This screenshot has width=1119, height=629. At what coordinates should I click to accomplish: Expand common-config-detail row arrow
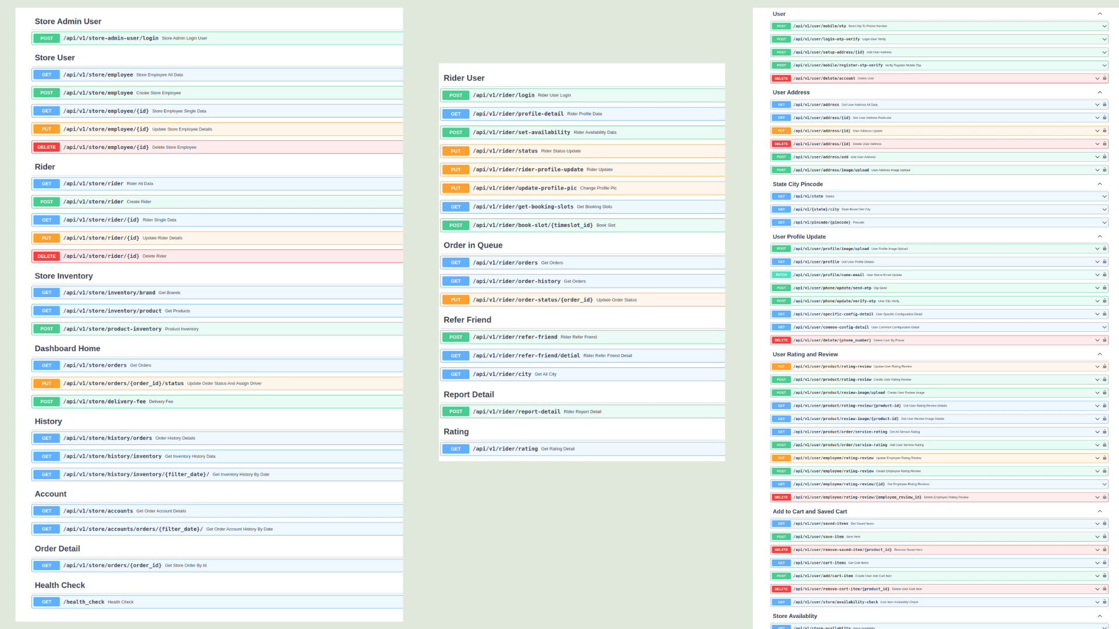(x=1104, y=327)
